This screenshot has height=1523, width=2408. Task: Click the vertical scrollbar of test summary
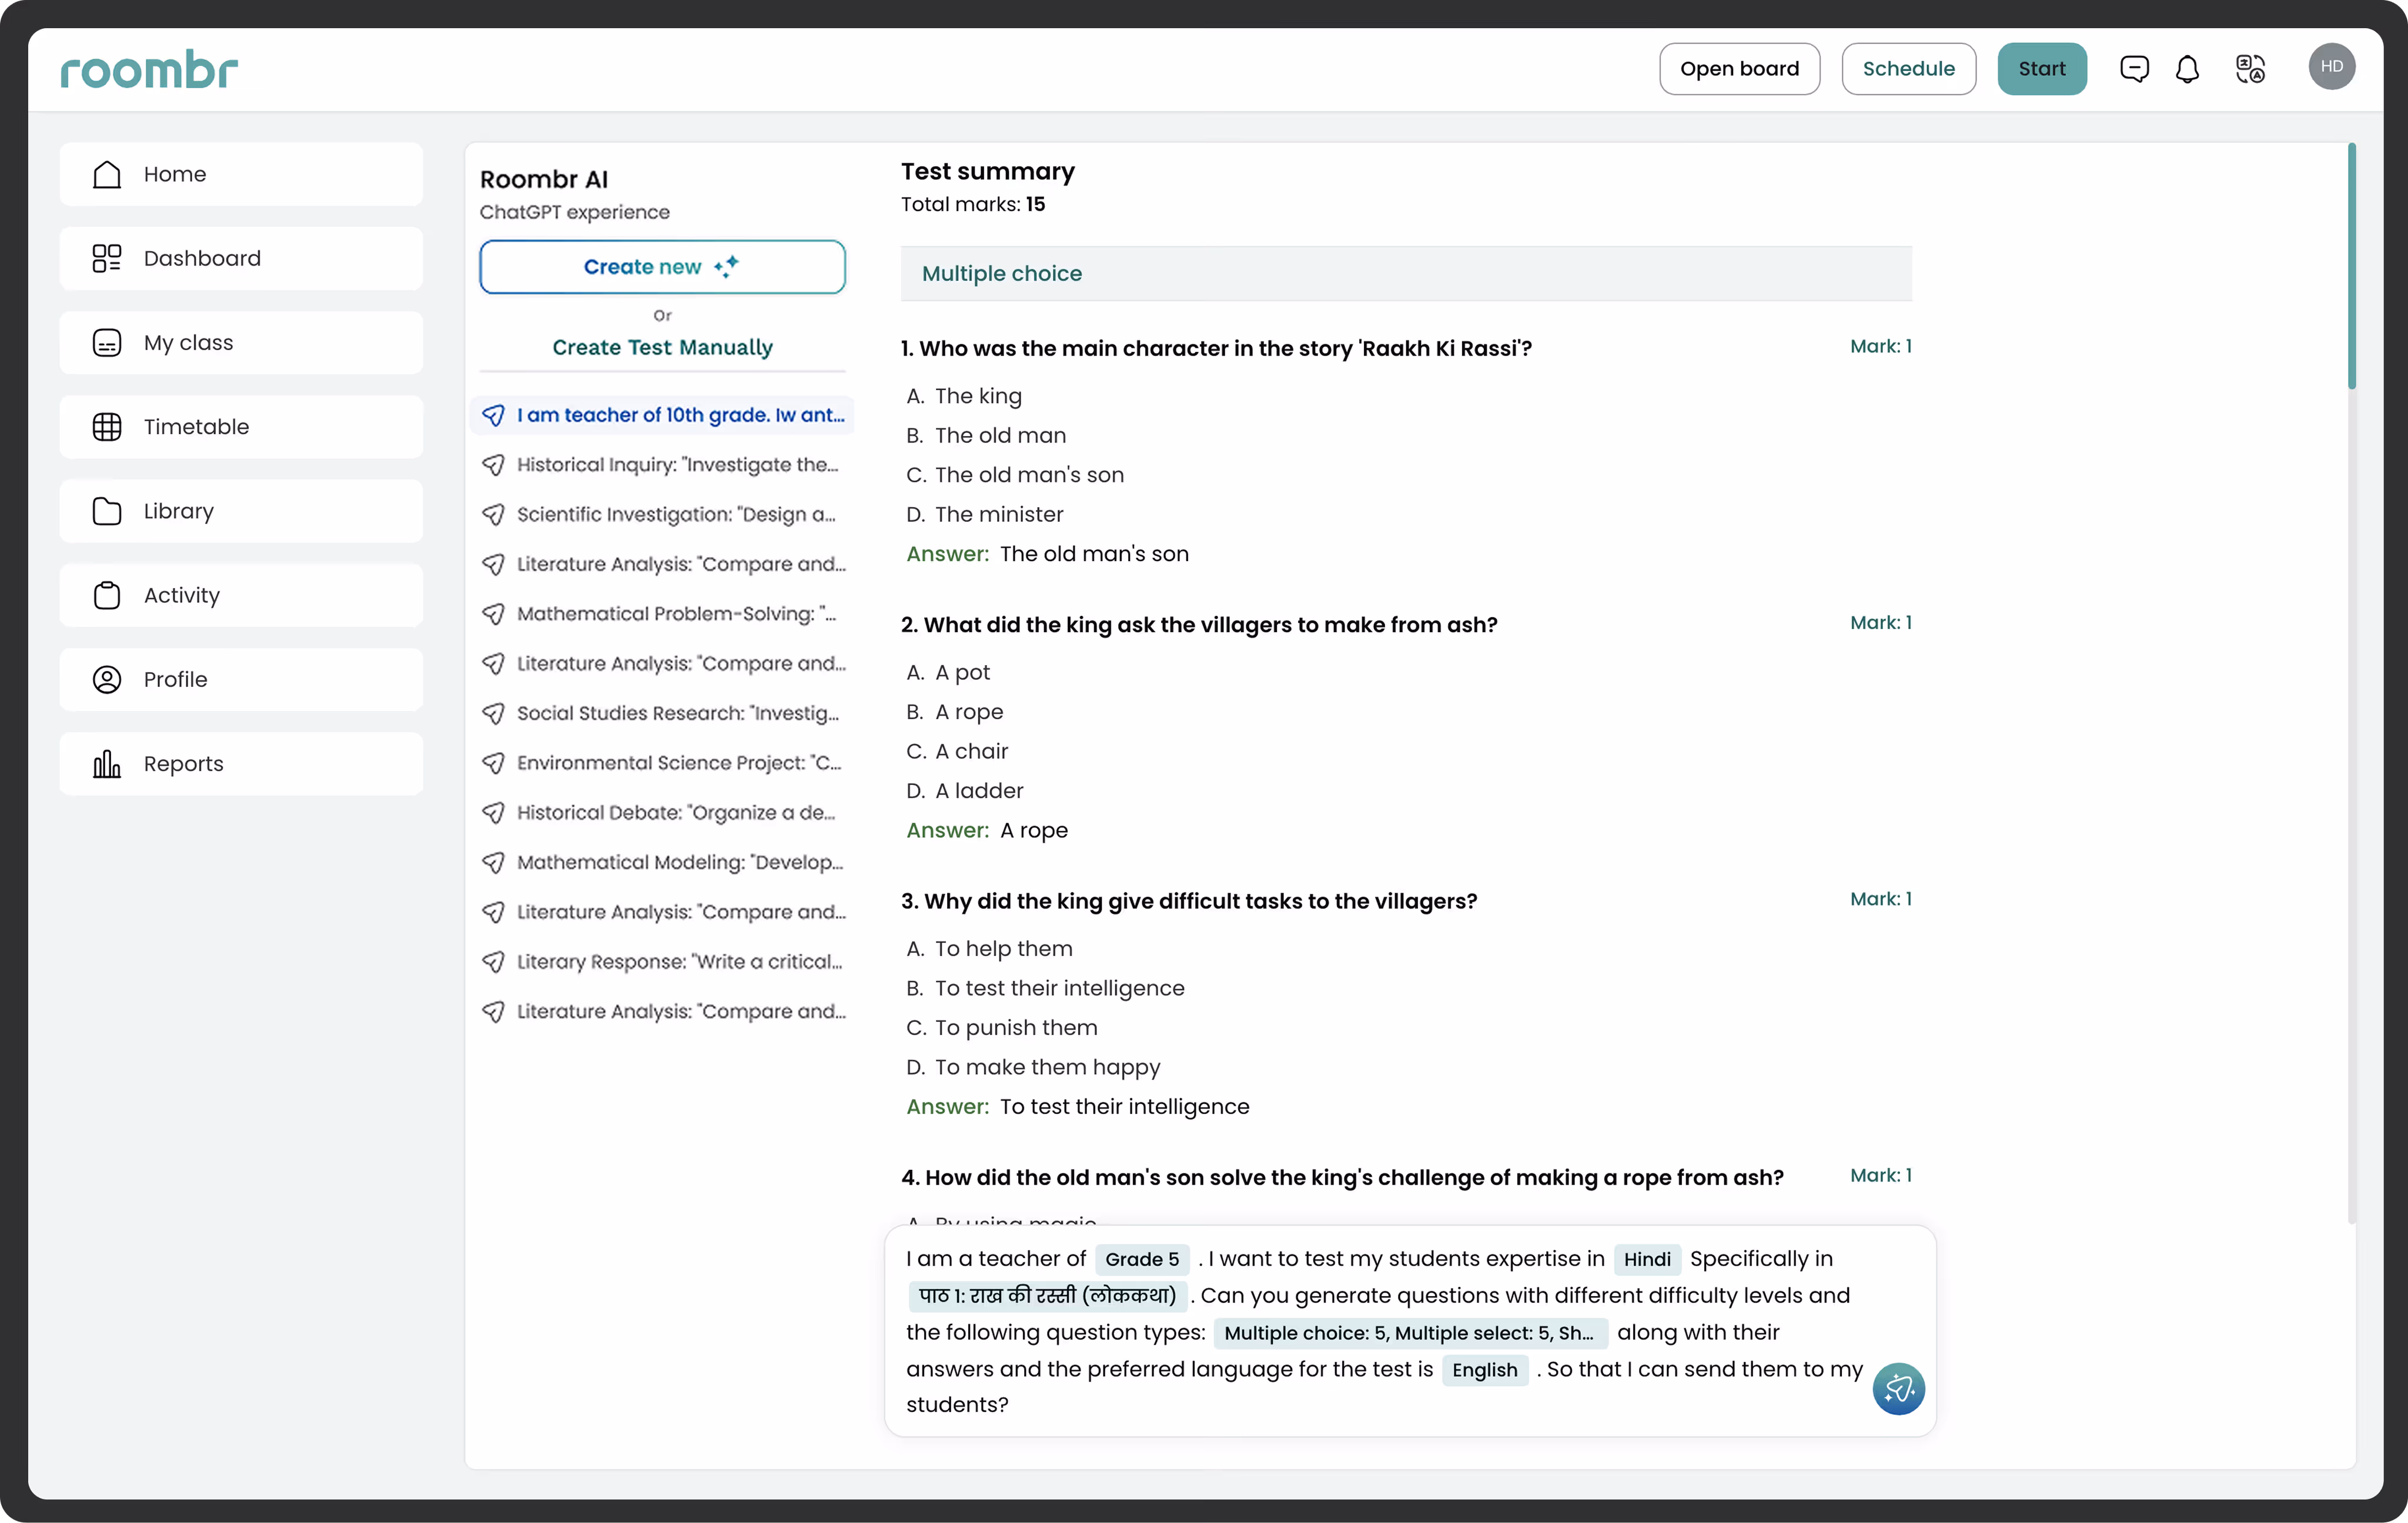(x=2351, y=266)
